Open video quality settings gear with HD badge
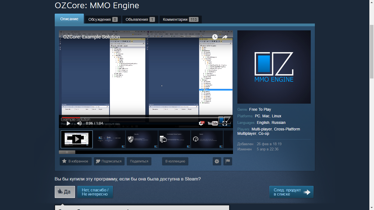Viewport: 374px width, 210px height. tap(201, 123)
